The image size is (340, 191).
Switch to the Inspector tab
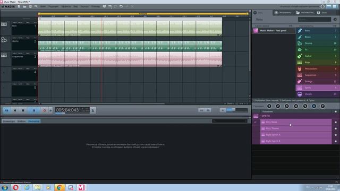(33, 121)
